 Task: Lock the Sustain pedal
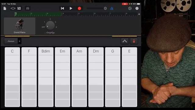click(x=19, y=41)
